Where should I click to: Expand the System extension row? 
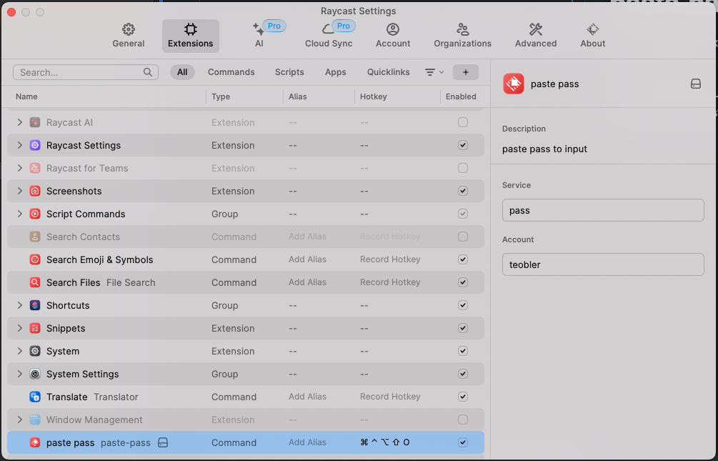[x=20, y=351]
